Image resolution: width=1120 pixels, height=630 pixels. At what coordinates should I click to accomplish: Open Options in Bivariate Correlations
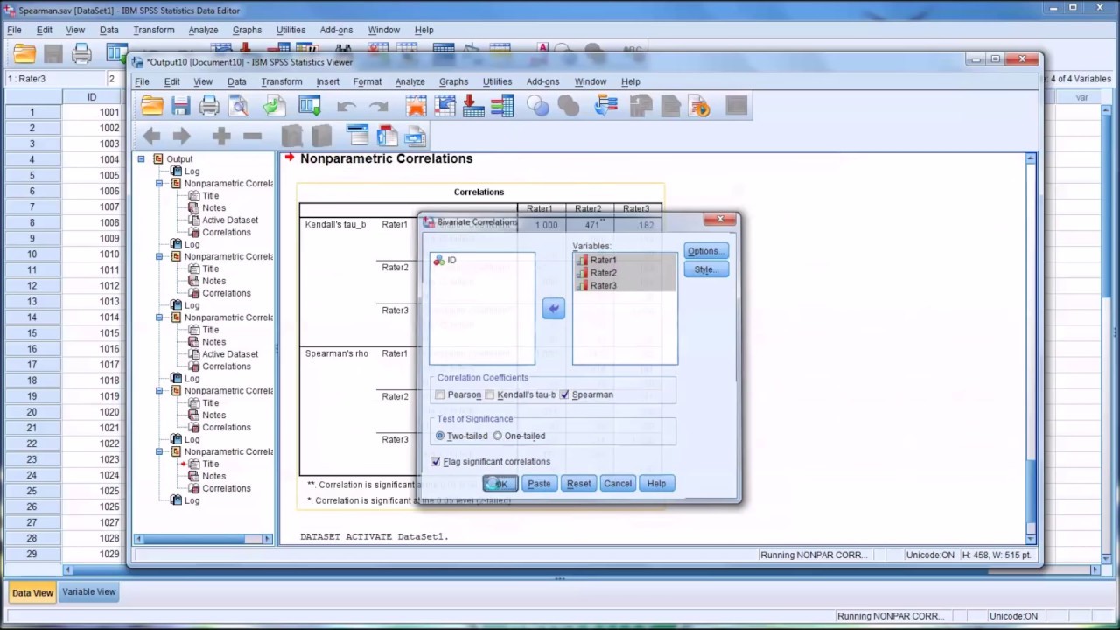coord(705,251)
